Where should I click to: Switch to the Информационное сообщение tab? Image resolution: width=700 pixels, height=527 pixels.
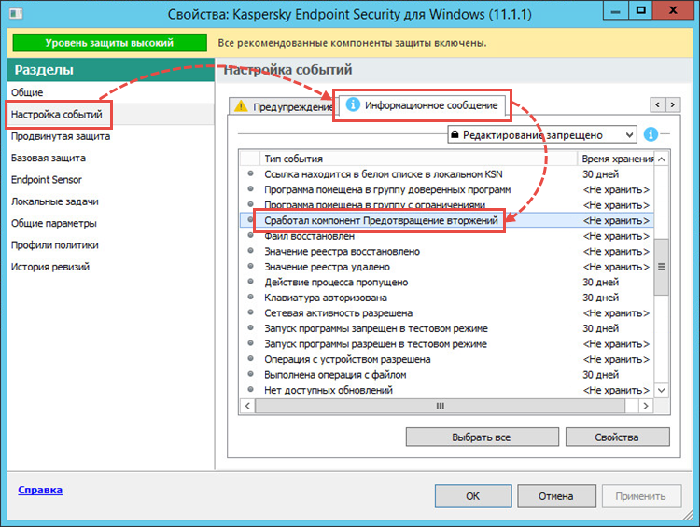tap(422, 105)
